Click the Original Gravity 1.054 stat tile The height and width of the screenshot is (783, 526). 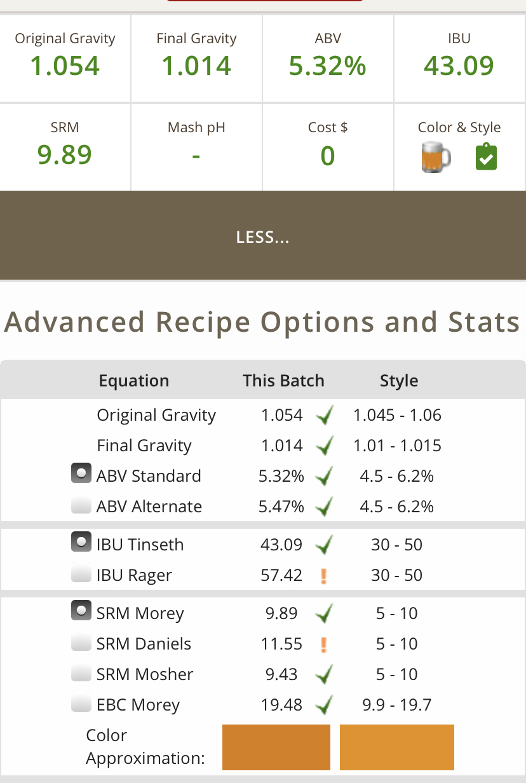65,58
